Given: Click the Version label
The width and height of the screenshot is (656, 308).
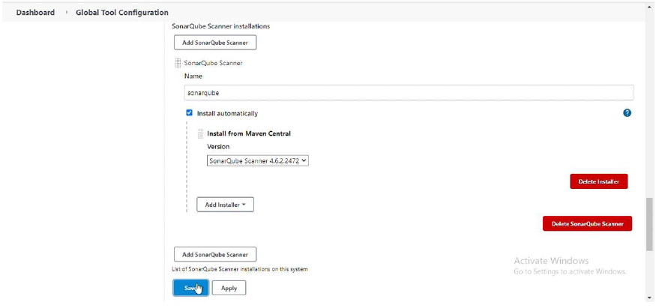Looking at the screenshot, I should [218, 147].
